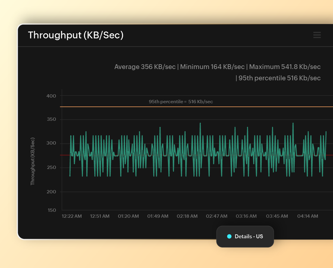Viewport: 333px width, 268px height.
Task: Click the 03:16 AM x-axis label
Action: click(x=246, y=216)
